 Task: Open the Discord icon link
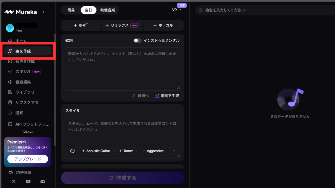42,181
